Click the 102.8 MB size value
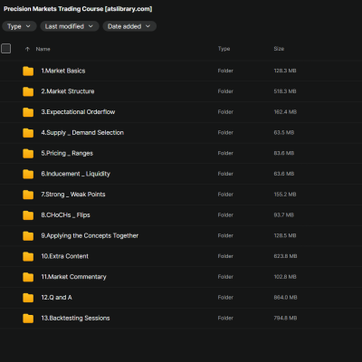Screen dimensions: 362x362 (x=285, y=277)
